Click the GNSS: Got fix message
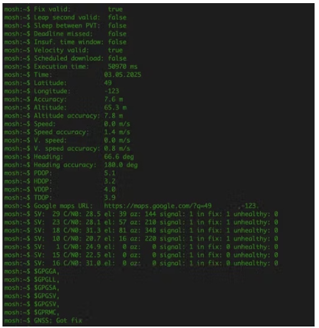 tap(58, 321)
